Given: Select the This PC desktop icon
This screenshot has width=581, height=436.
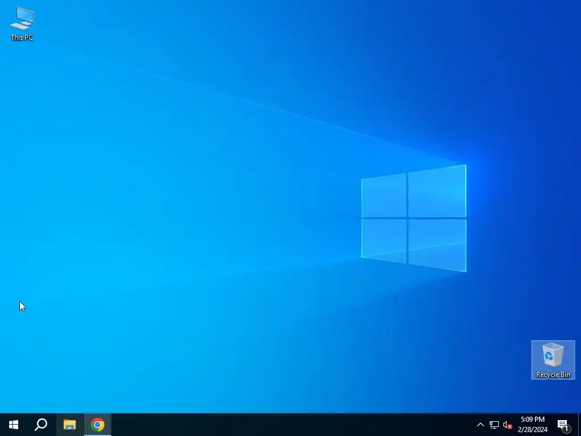Looking at the screenshot, I should [22, 23].
